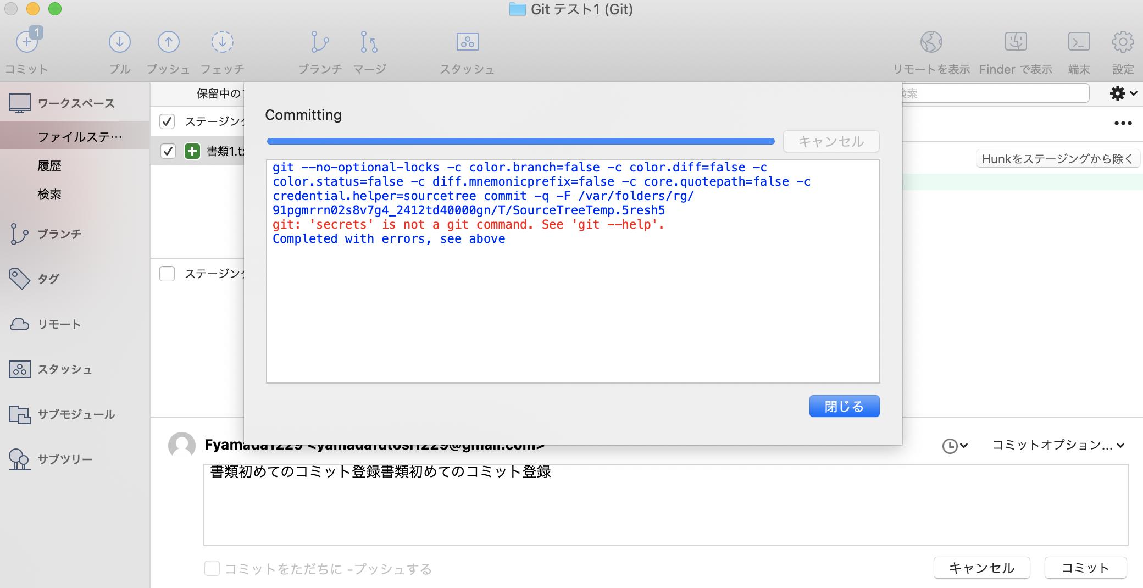The width and height of the screenshot is (1143, 588).
Task: Click the Push (プッシュ) toolbar icon
Action: point(168,42)
